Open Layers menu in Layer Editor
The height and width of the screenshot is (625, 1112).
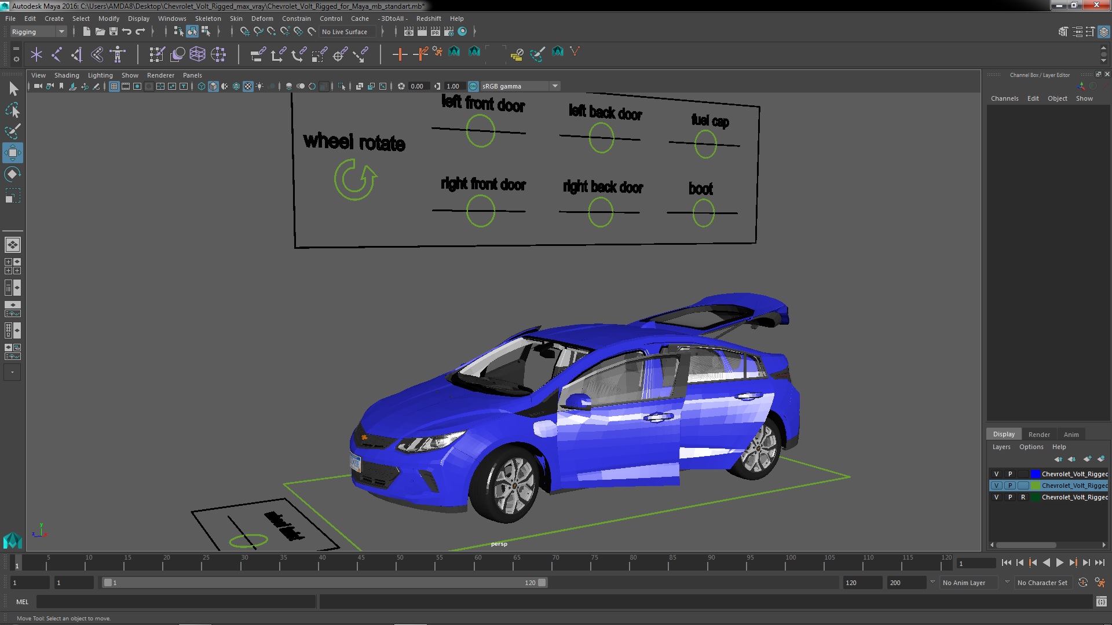click(1001, 447)
